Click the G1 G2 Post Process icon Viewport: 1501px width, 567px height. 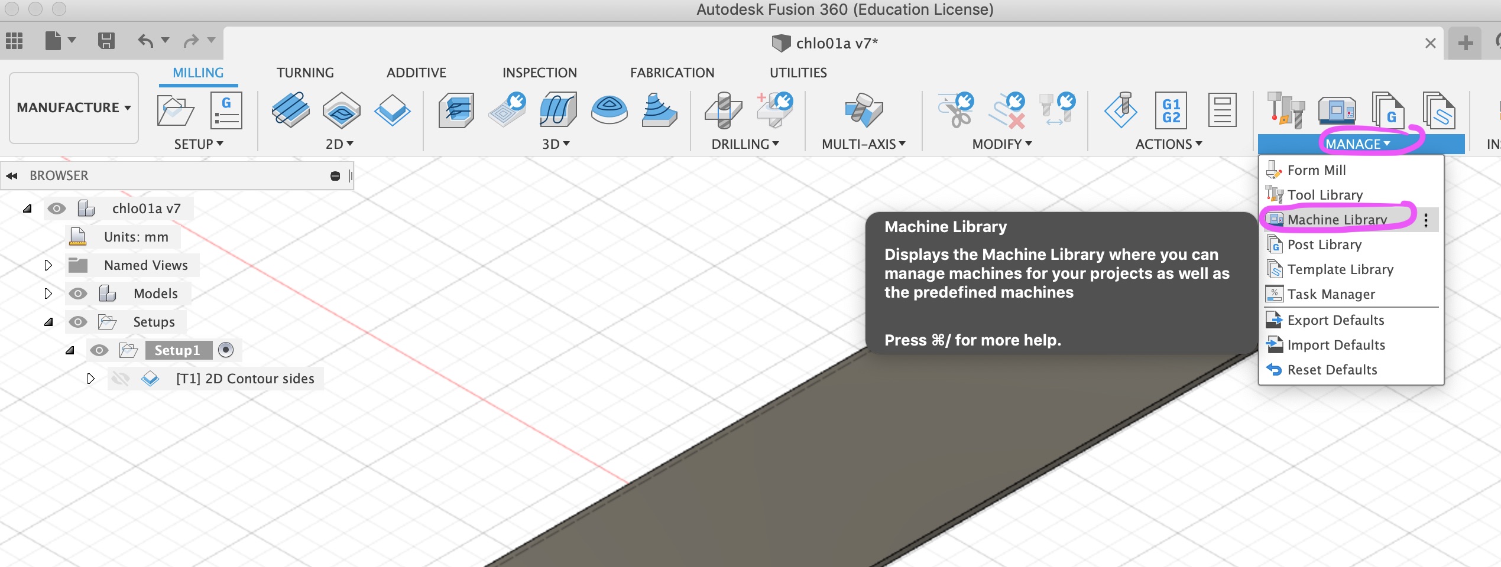point(1171,110)
